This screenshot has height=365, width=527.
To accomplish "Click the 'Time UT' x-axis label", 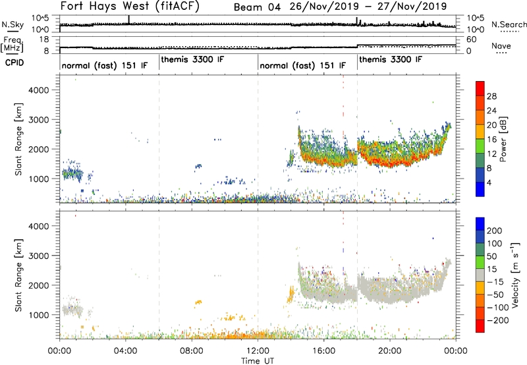I will coord(258,360).
